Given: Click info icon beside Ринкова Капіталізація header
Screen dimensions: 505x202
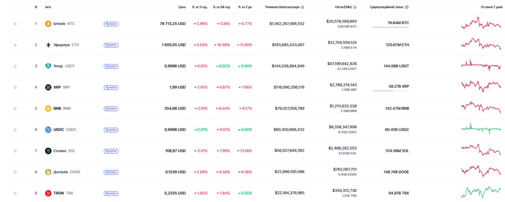Looking at the screenshot, I should pos(303,7).
